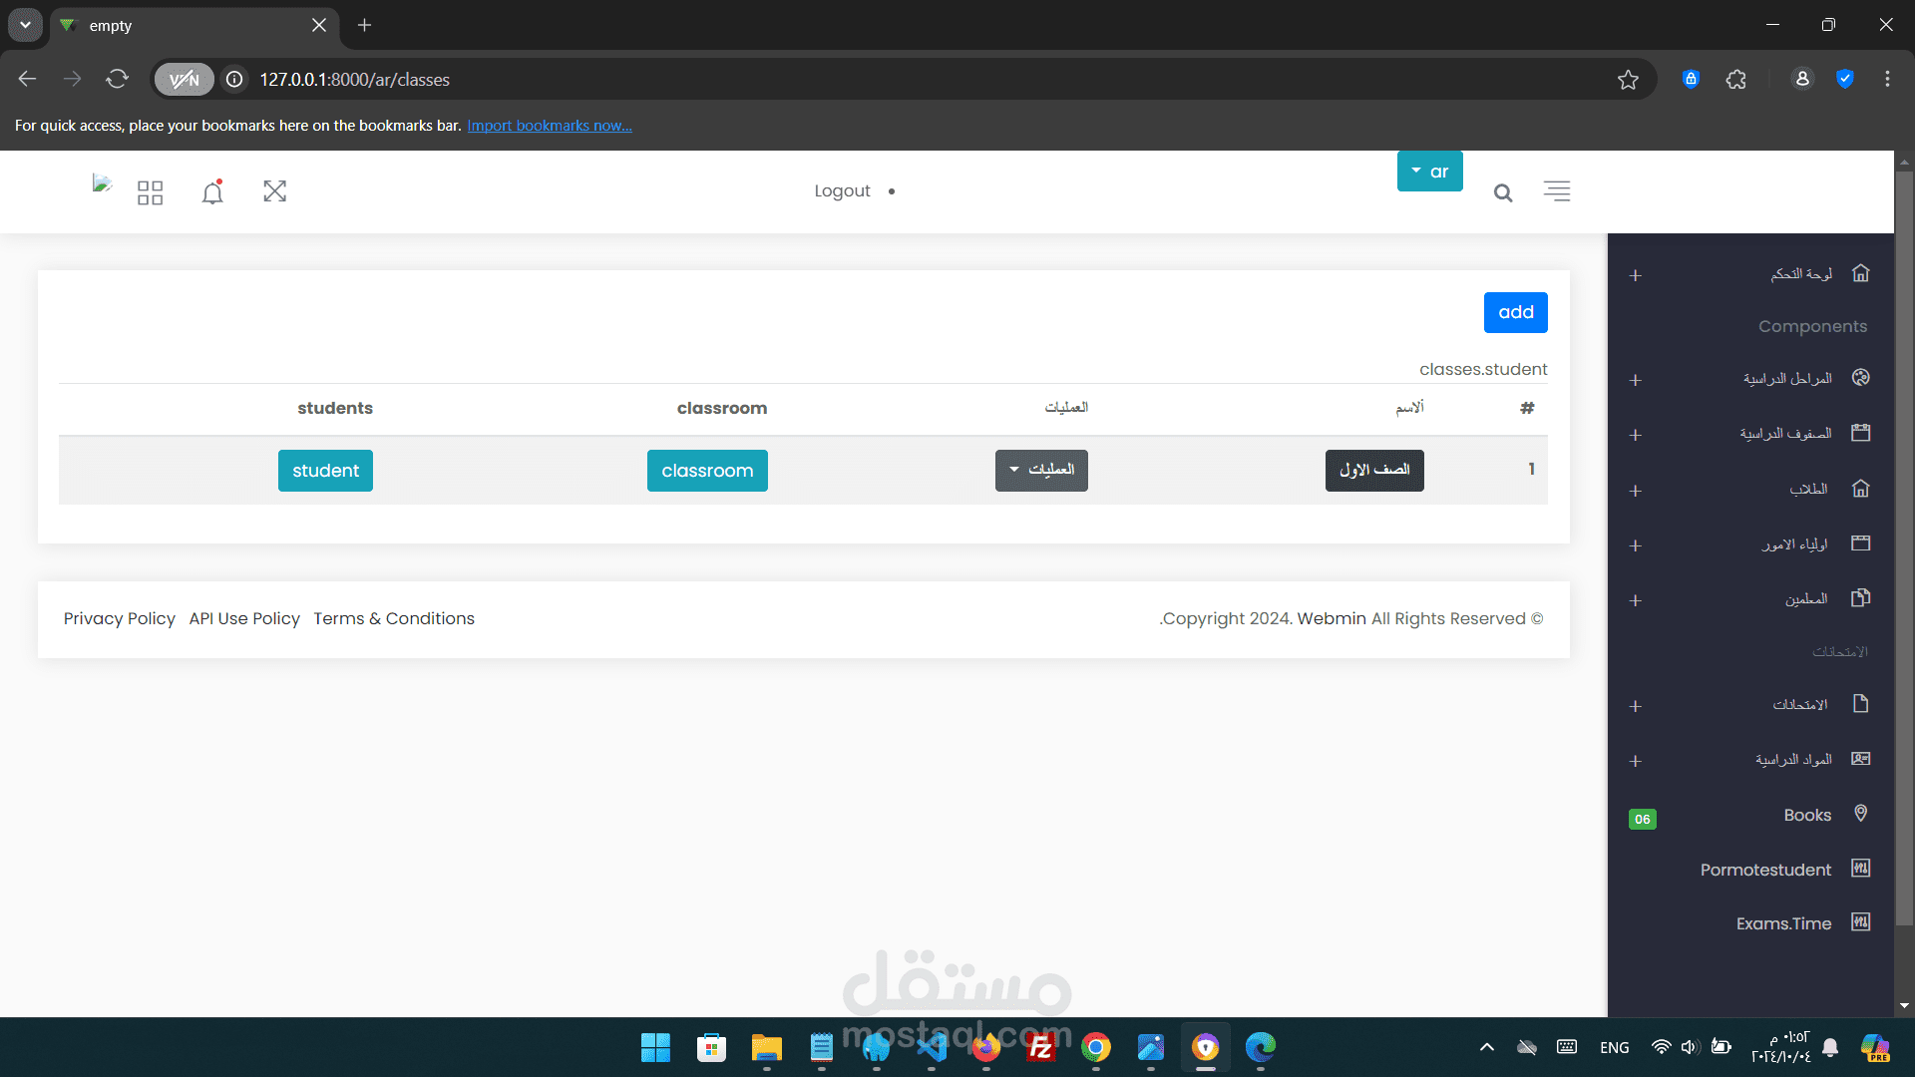Toggle fullscreen with the expand arrows icon

coord(274,191)
